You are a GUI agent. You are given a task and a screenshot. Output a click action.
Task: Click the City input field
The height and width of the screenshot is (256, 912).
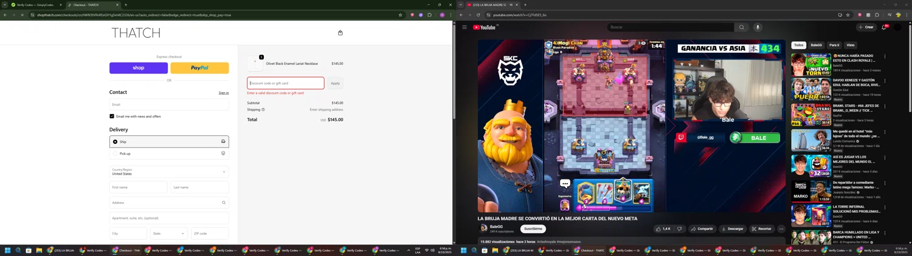click(x=128, y=233)
